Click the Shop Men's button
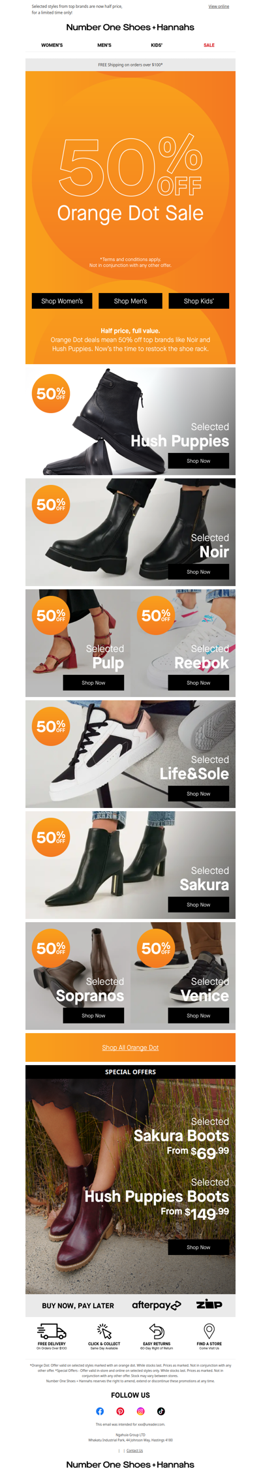The height and width of the screenshot is (1473, 261). point(130,301)
